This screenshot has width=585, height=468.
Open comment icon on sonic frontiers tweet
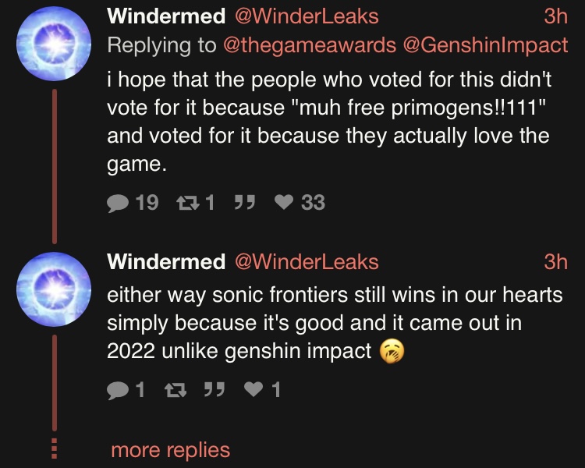click(x=118, y=390)
